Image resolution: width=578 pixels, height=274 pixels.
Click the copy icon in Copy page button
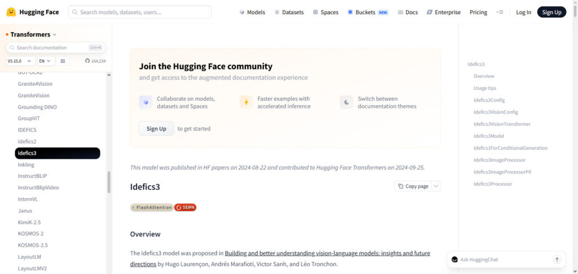pyautogui.click(x=401, y=186)
